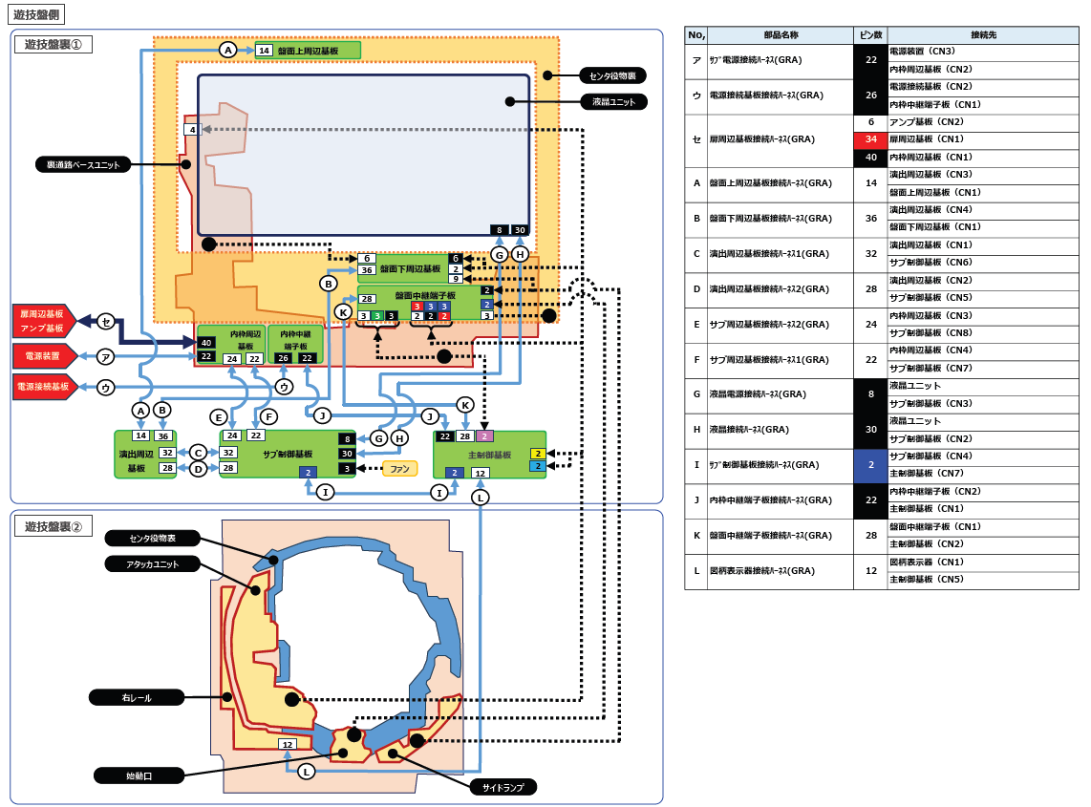Click the yellow ファン box
This screenshot has height=807, width=1091.
click(x=400, y=469)
